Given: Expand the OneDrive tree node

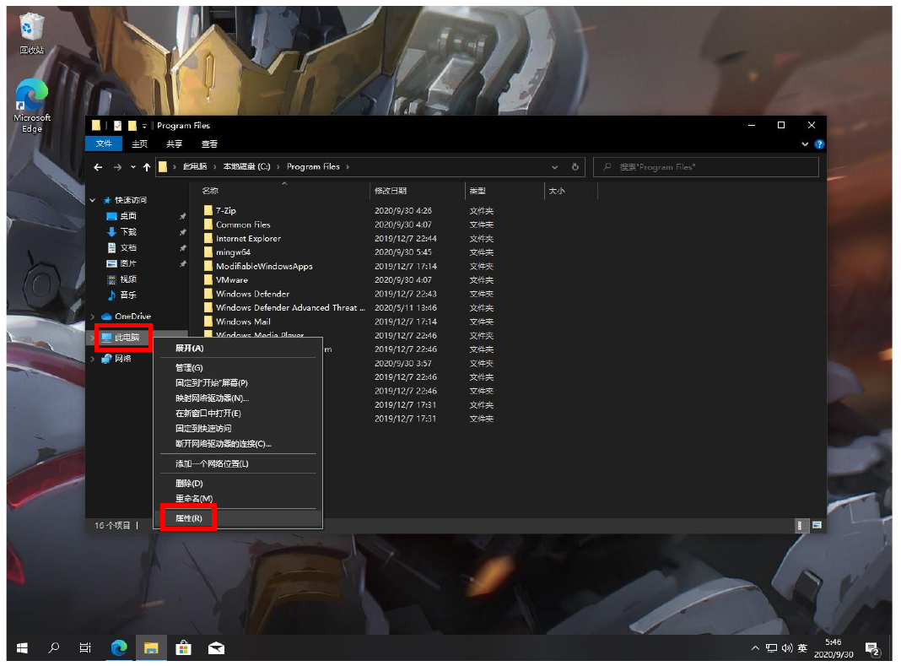Looking at the screenshot, I should pyautogui.click(x=93, y=317).
